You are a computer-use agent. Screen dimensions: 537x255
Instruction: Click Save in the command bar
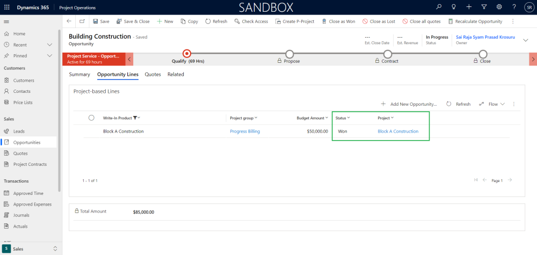tap(101, 21)
